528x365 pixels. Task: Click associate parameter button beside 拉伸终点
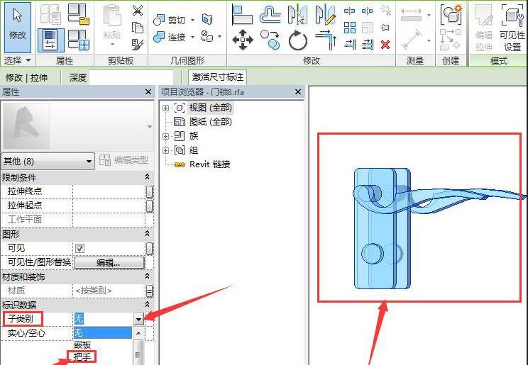150,192
